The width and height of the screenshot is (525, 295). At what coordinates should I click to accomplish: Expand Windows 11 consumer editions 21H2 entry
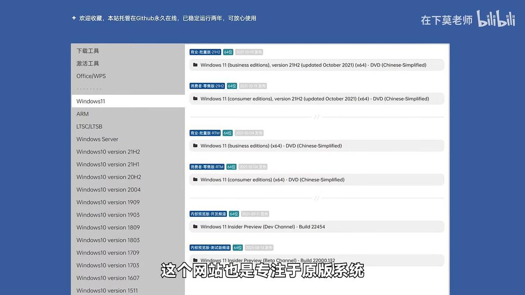tap(317, 99)
